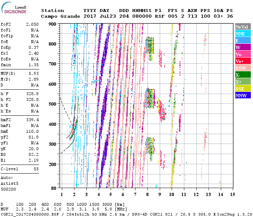The image size is (253, 217).
Task: Select the NNW legend swatch
Action: click(243, 96)
